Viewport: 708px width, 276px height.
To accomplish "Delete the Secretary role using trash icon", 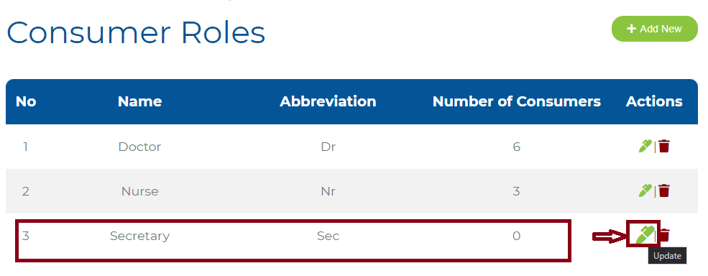I will 664,235.
